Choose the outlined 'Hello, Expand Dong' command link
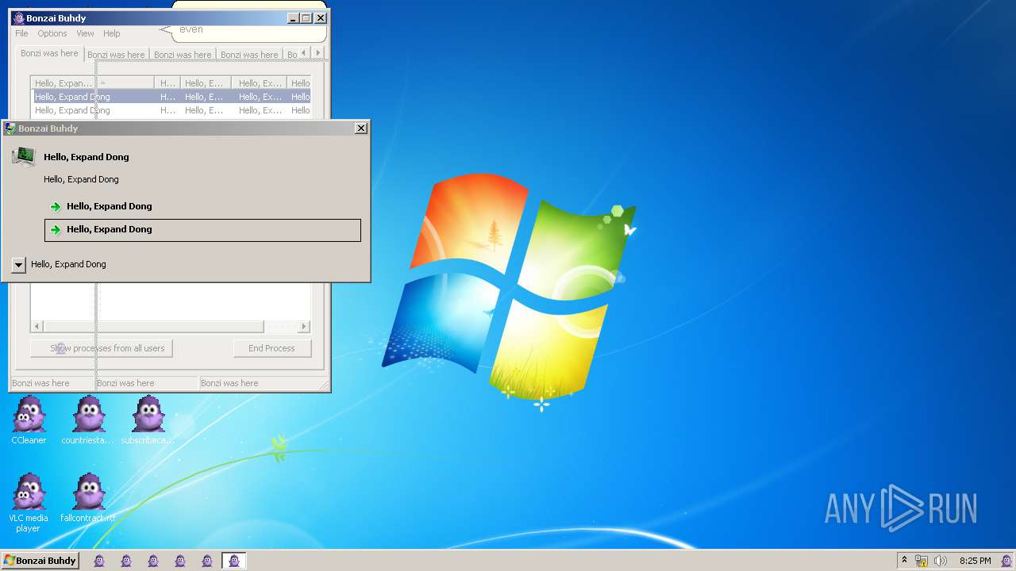 pyautogui.click(x=203, y=230)
